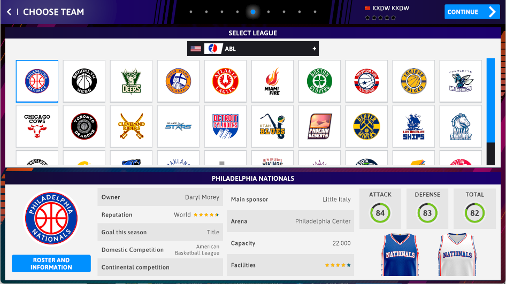This screenshot has width=506, height=284.
Task: Click the Continue button
Action: click(472, 12)
